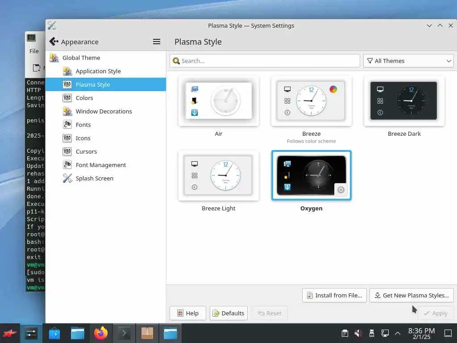Select the Air plasma style thumbnail
This screenshot has height=343, width=457.
pyautogui.click(x=219, y=101)
